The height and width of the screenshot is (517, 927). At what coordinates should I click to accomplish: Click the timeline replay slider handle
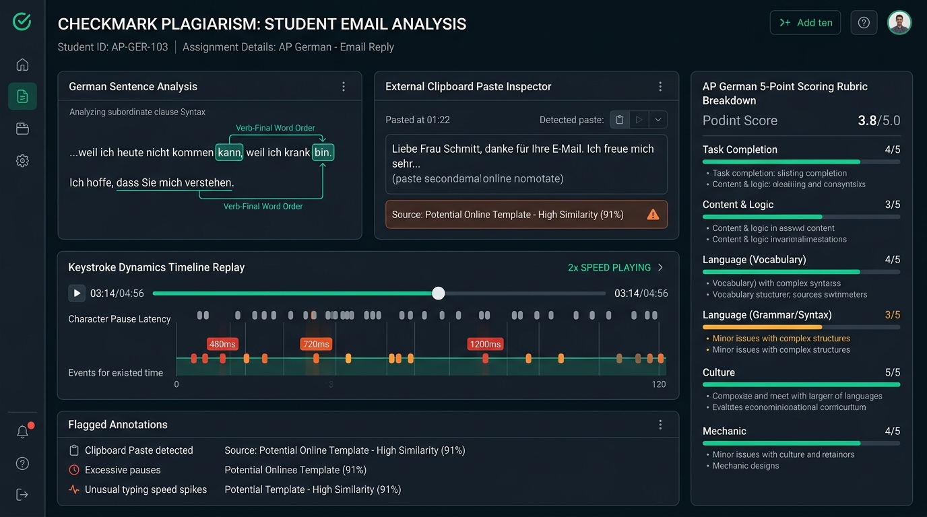(x=439, y=293)
